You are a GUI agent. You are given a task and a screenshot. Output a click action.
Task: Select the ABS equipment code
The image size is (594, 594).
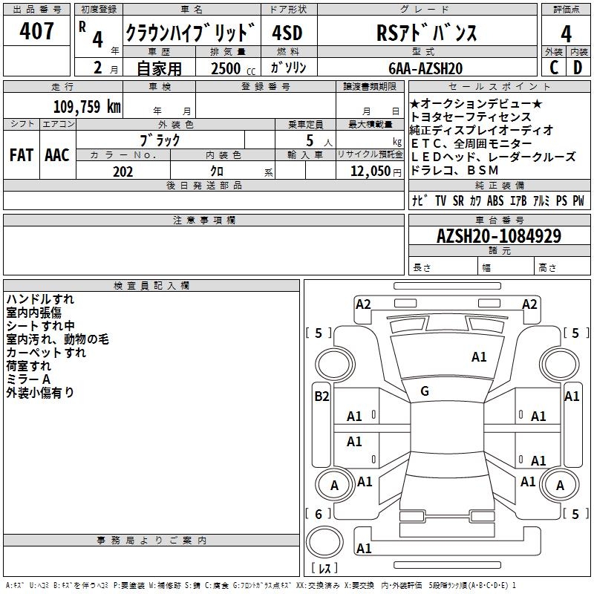[x=495, y=200]
